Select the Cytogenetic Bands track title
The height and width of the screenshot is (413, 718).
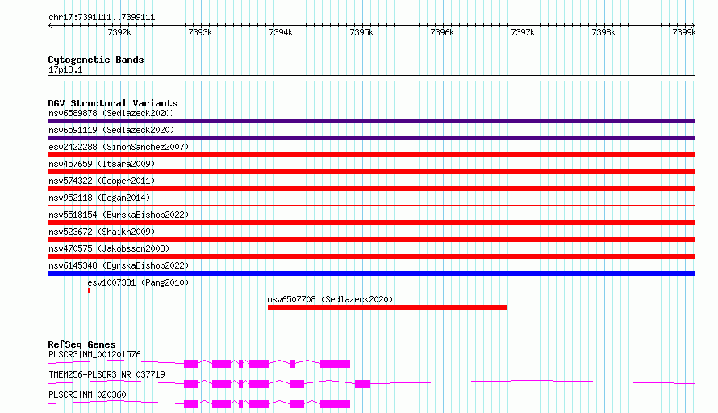(96, 60)
